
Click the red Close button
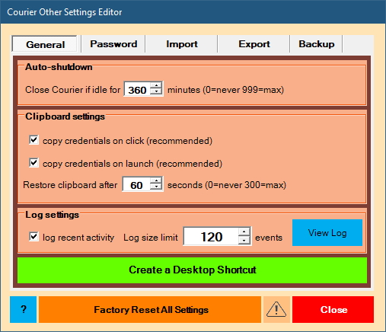[333, 309]
